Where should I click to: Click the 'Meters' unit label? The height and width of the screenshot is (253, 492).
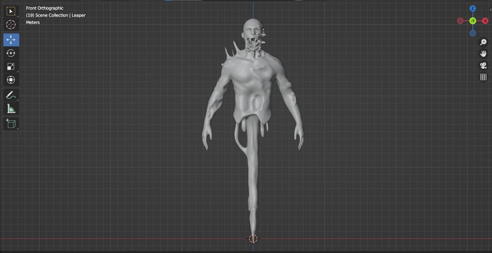33,22
